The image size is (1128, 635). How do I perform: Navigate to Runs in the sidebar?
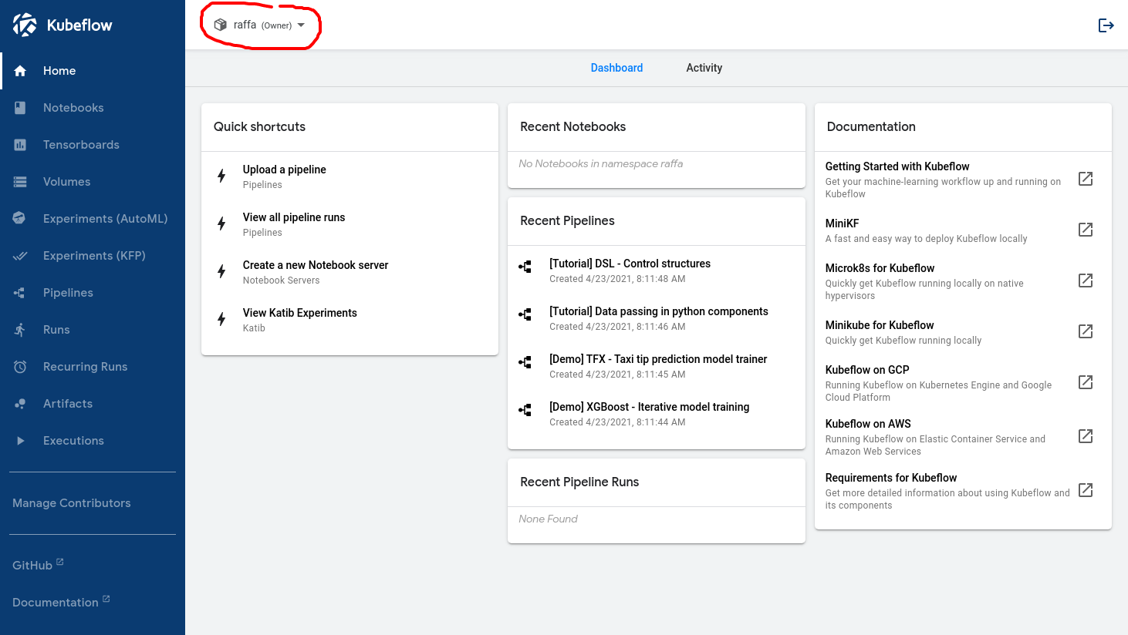93,330
